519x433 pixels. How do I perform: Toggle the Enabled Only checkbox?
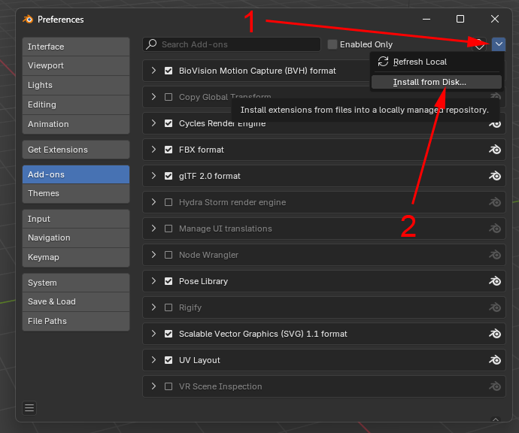click(332, 44)
